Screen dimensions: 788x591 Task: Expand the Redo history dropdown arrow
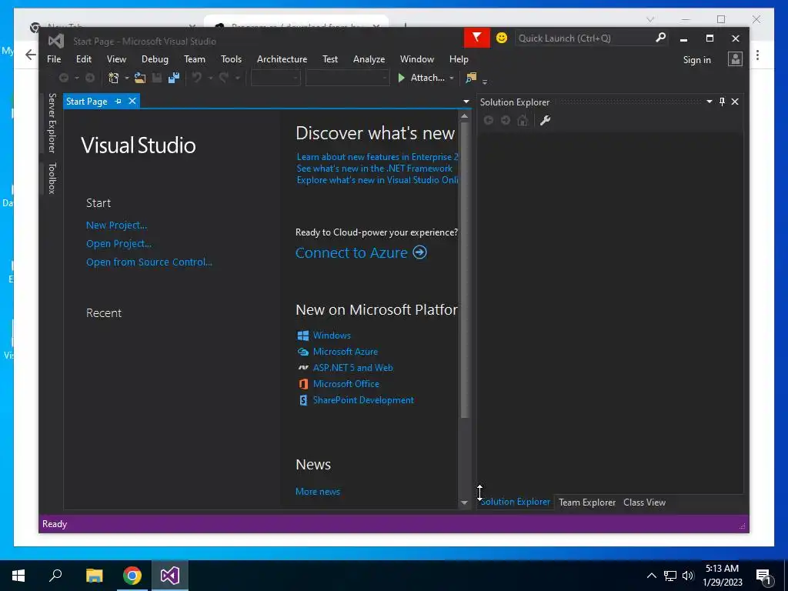tap(237, 78)
